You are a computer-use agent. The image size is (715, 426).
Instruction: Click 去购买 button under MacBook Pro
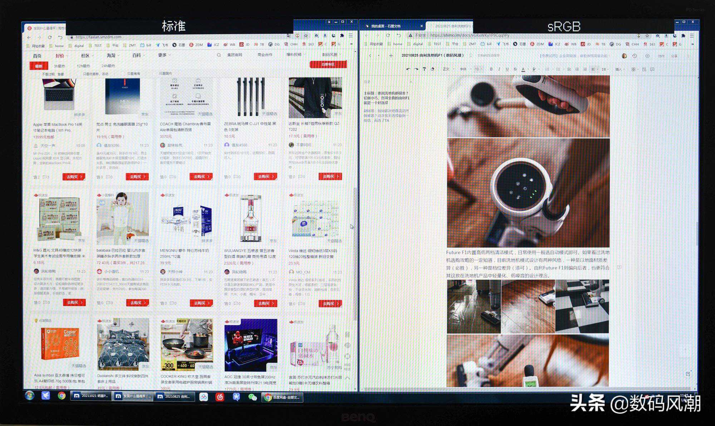(74, 177)
